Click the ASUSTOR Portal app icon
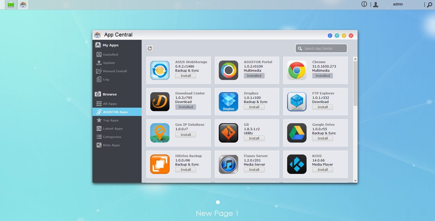Viewport: 435px width, 221px height. point(228,70)
